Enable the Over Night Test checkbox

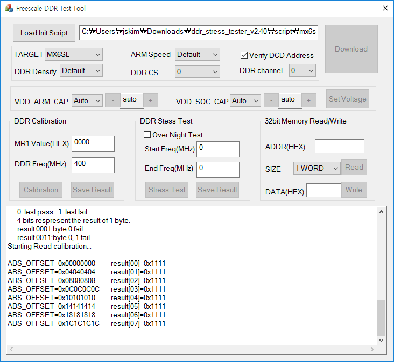[147, 135]
